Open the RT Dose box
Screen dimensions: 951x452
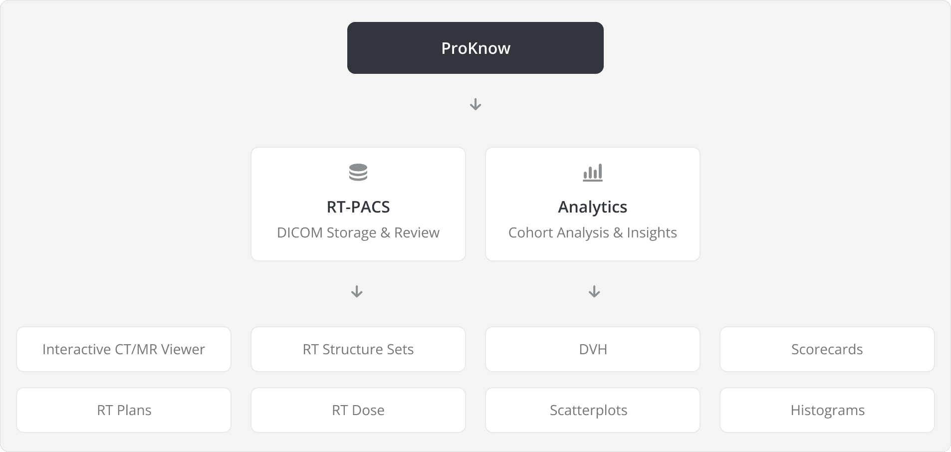(358, 410)
